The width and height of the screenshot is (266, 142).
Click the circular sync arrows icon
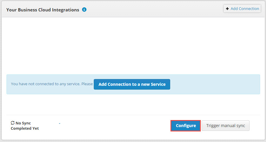click(x=13, y=123)
